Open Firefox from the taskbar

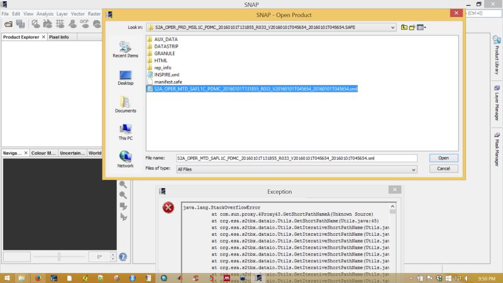click(38, 278)
